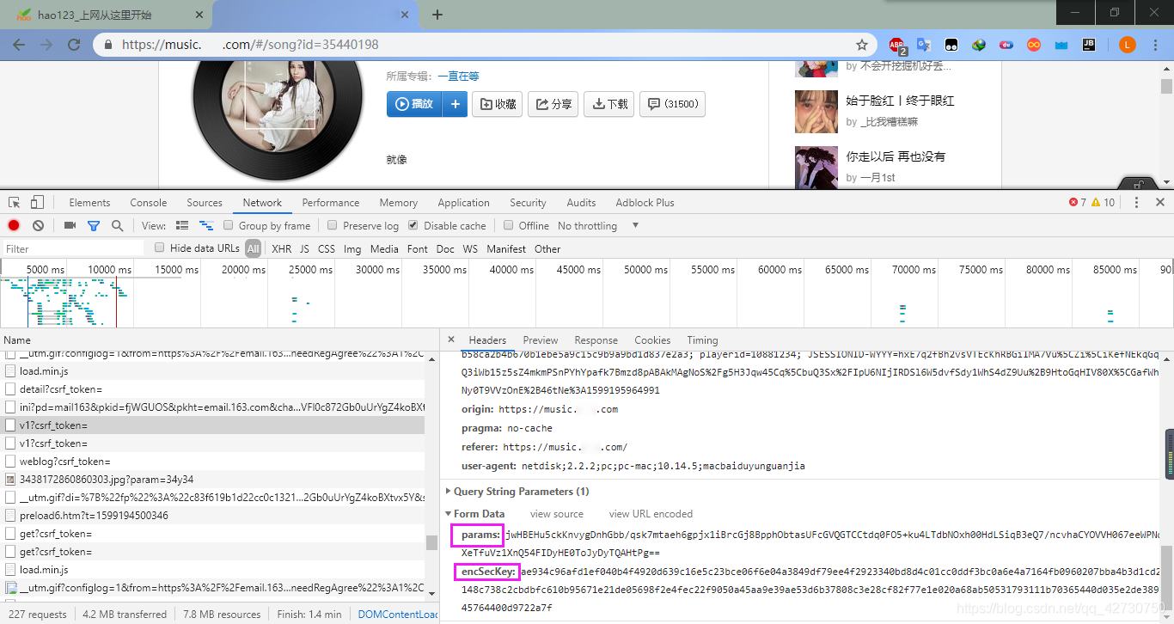Close the request details pane
The width and height of the screenshot is (1174, 624).
(451, 340)
